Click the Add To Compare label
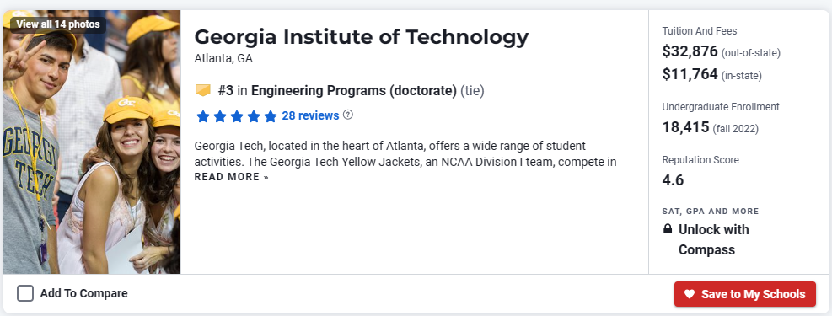Image resolution: width=832 pixels, height=316 pixels. pos(83,294)
